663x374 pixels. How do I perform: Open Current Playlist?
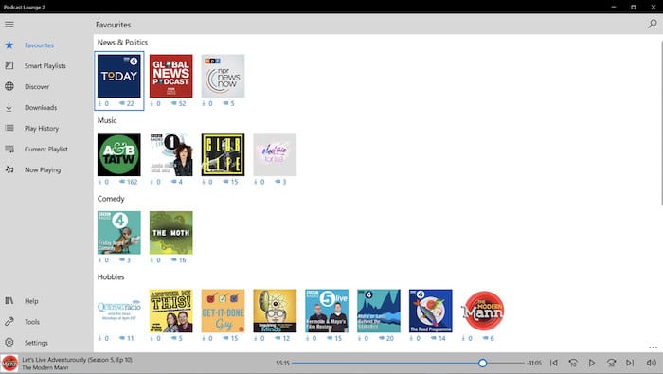[x=46, y=149]
